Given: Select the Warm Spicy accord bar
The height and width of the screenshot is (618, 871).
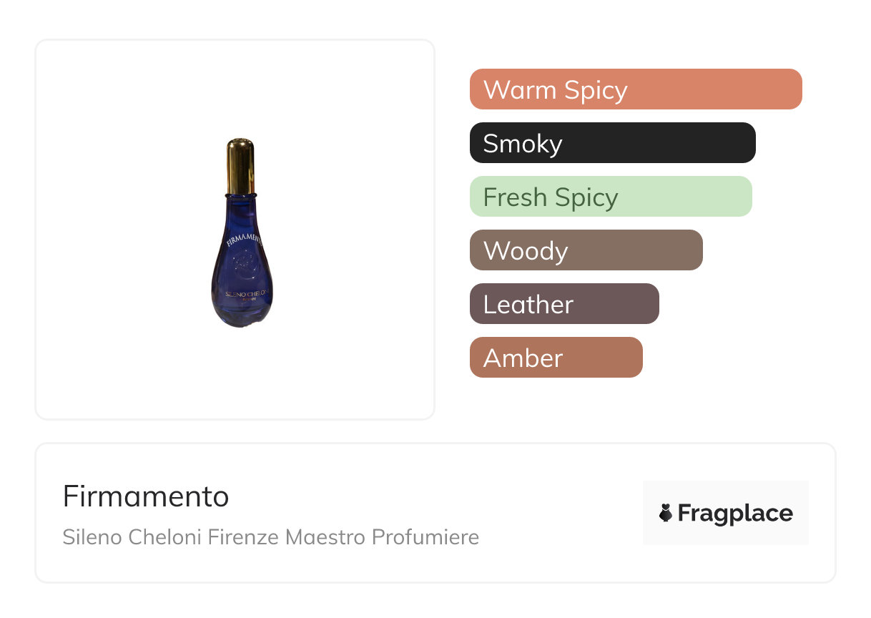Looking at the screenshot, I should point(636,89).
